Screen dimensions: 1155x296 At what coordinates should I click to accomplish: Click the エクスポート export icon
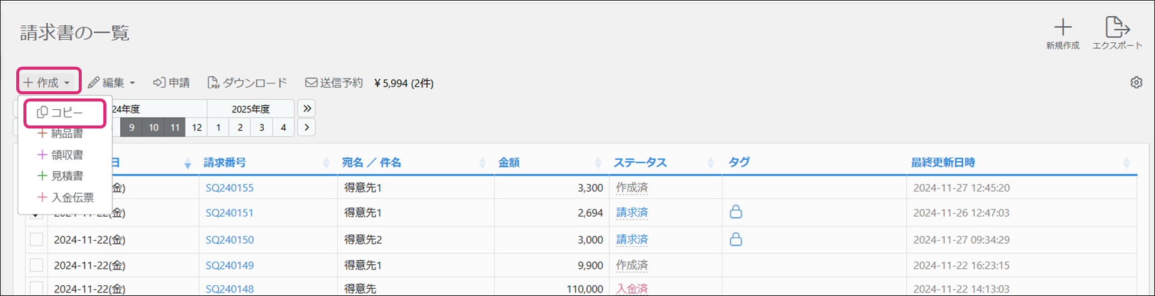tap(1117, 28)
